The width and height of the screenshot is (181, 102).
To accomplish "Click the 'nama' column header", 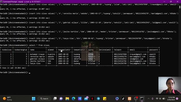I will [x=32, y=50].
